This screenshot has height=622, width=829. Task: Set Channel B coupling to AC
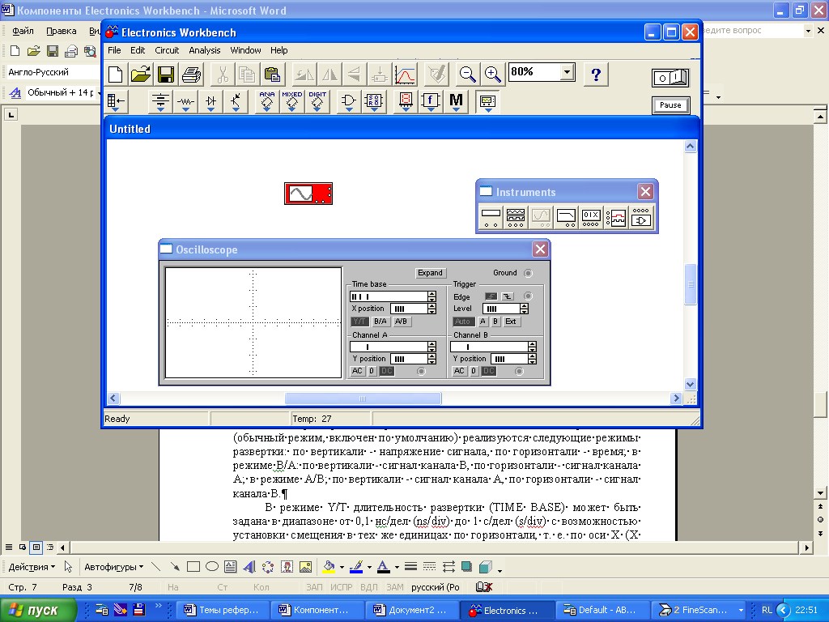[x=459, y=371]
